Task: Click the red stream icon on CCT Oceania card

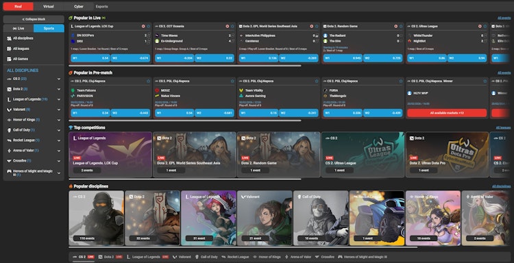Action: (x=227, y=26)
